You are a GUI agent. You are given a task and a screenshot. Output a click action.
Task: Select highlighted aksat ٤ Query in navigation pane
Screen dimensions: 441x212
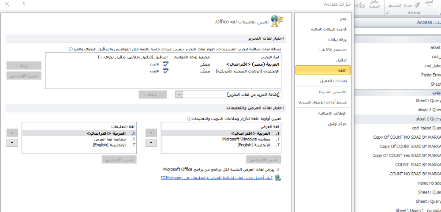click(398, 119)
